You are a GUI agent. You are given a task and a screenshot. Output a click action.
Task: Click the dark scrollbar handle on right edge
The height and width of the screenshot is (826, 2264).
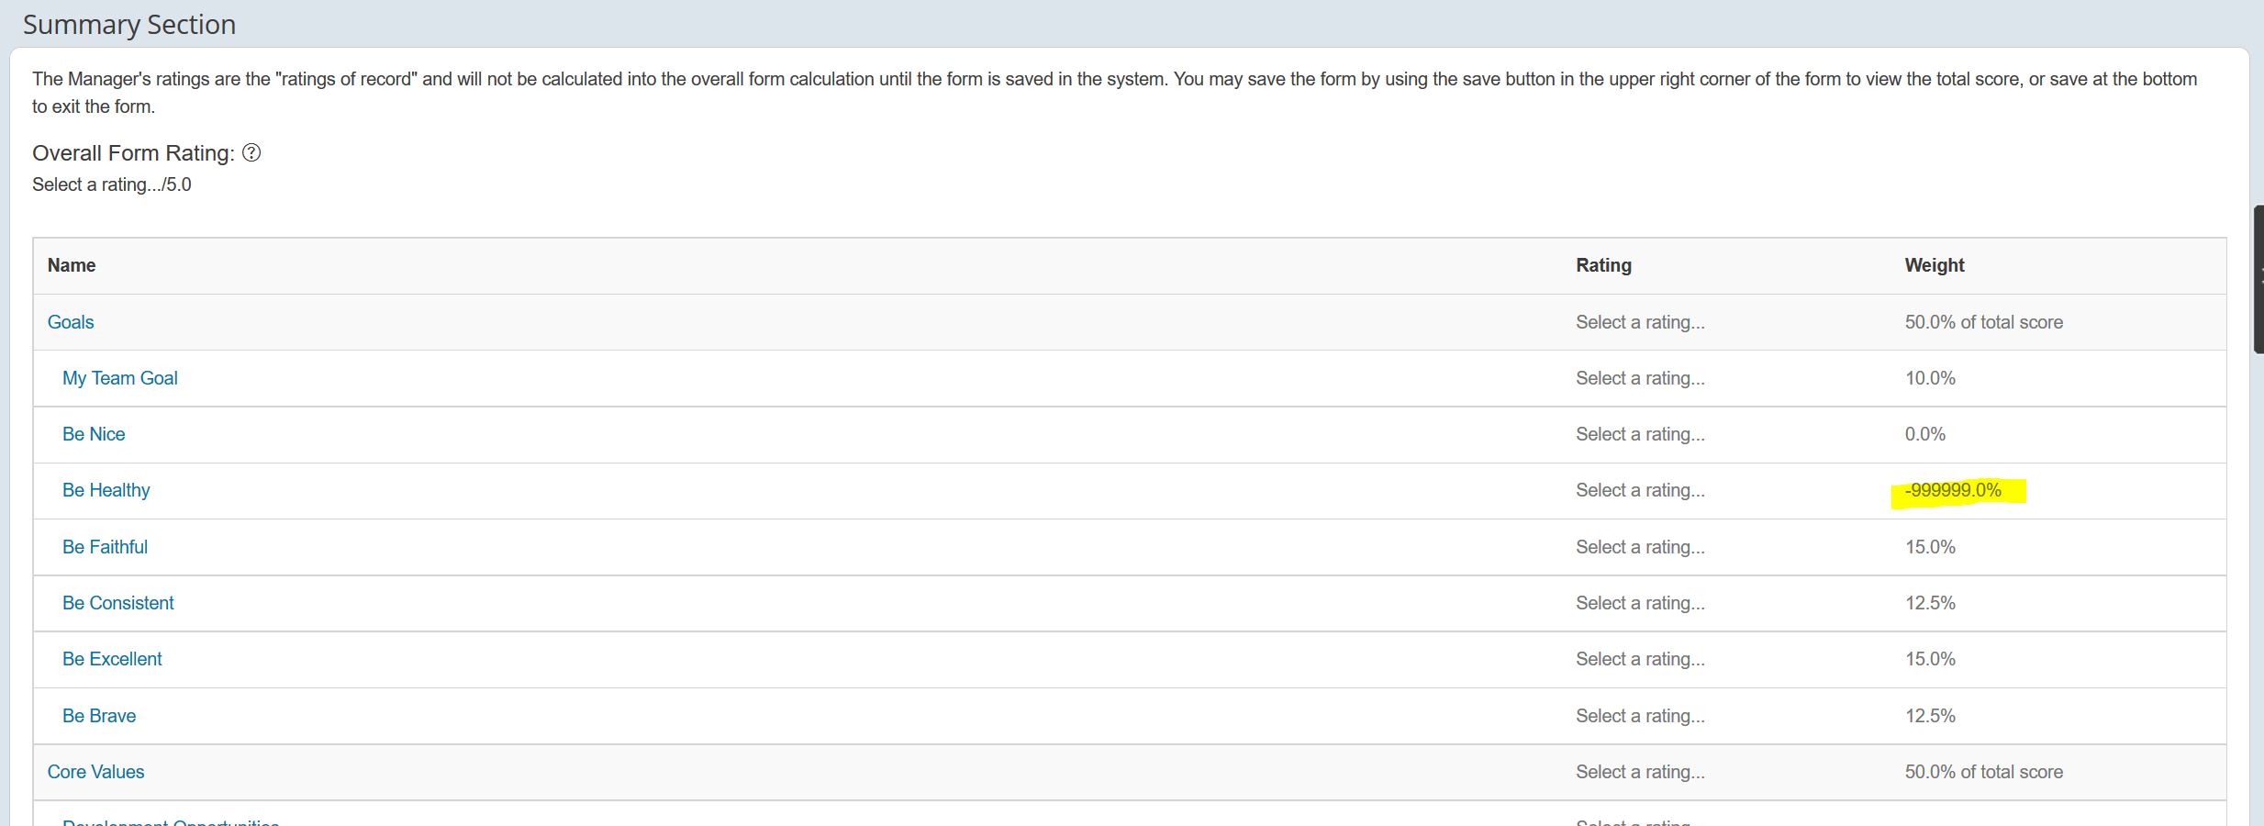(x=2258, y=280)
